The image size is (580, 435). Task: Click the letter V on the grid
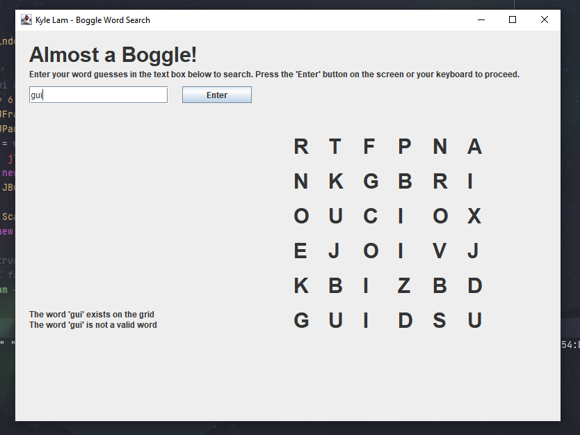pyautogui.click(x=440, y=251)
